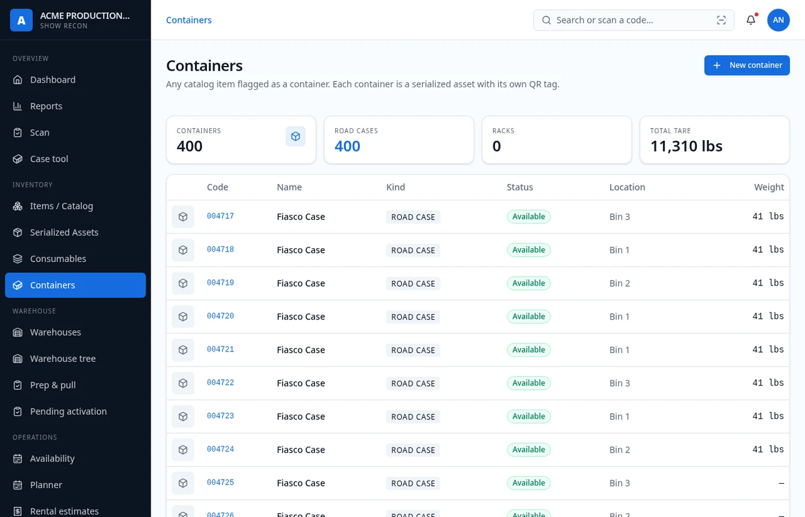Open container code 004722 link
This screenshot has width=805, height=517.
point(220,383)
